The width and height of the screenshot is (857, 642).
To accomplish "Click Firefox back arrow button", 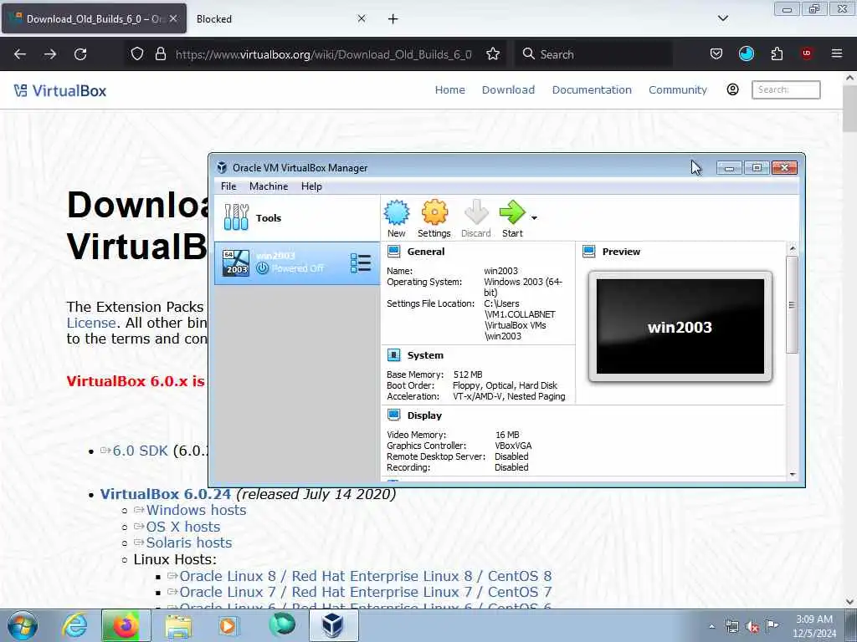I will click(20, 54).
